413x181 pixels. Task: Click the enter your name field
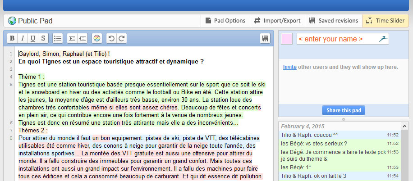coord(336,39)
